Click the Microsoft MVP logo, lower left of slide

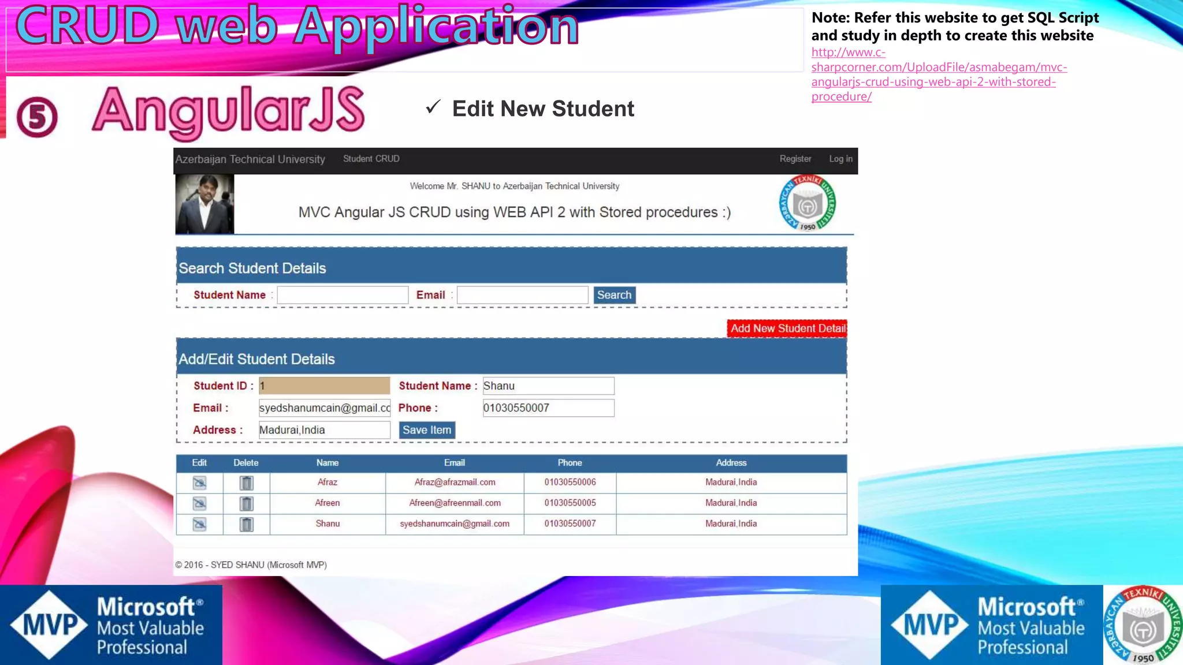pos(111,625)
